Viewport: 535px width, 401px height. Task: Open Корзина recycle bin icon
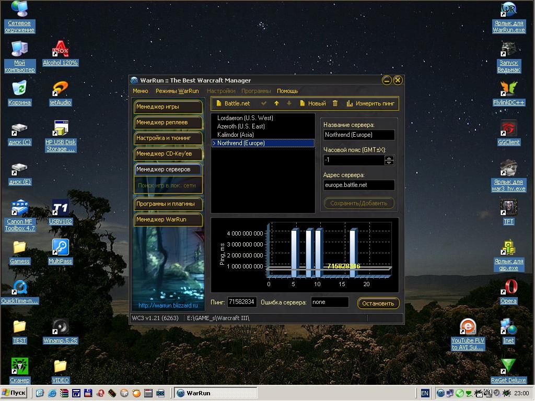[x=19, y=93]
